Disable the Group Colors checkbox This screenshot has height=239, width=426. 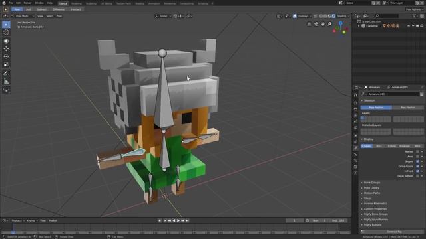[x=417, y=167]
